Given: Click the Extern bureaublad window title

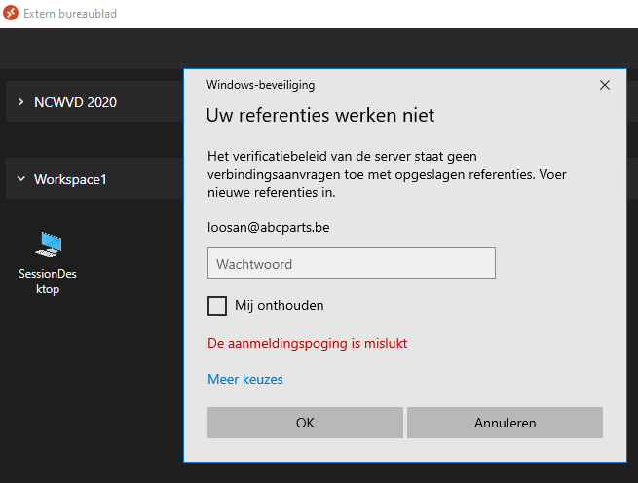Looking at the screenshot, I should [70, 14].
